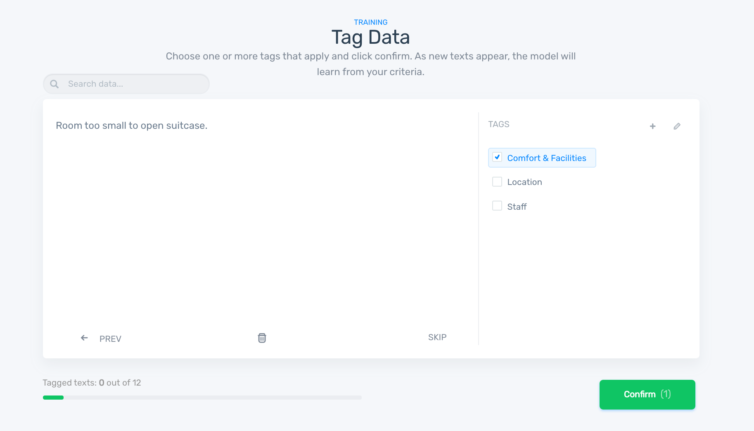Click the tagged texts progress bar
This screenshot has width=754, height=431.
pos(202,398)
